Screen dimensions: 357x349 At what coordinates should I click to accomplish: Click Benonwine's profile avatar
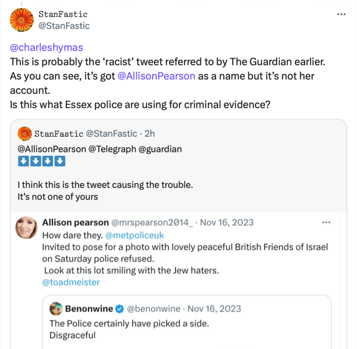tap(56, 308)
